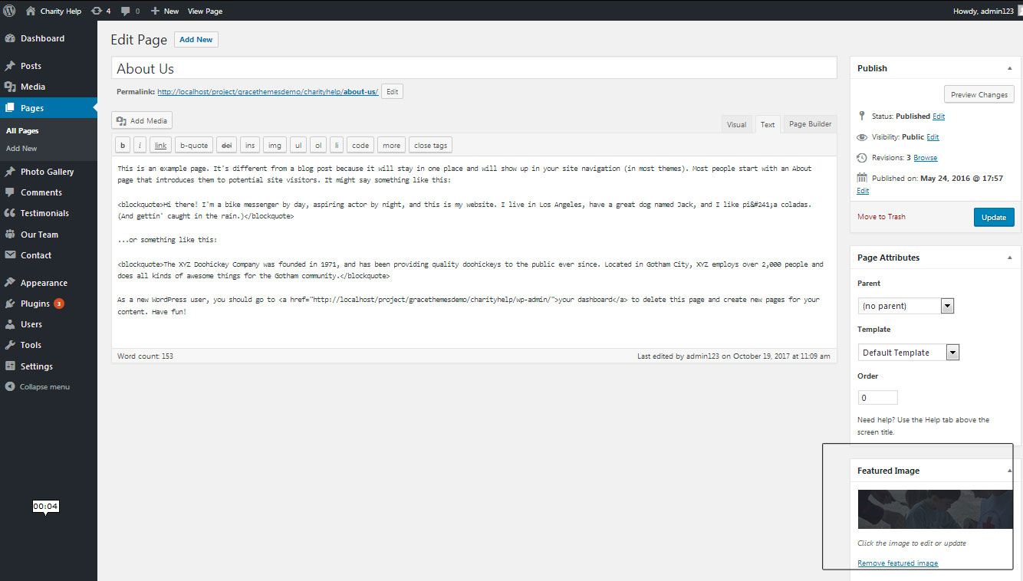Collapse the Publish panel
The height and width of the screenshot is (581, 1023).
click(x=1009, y=68)
